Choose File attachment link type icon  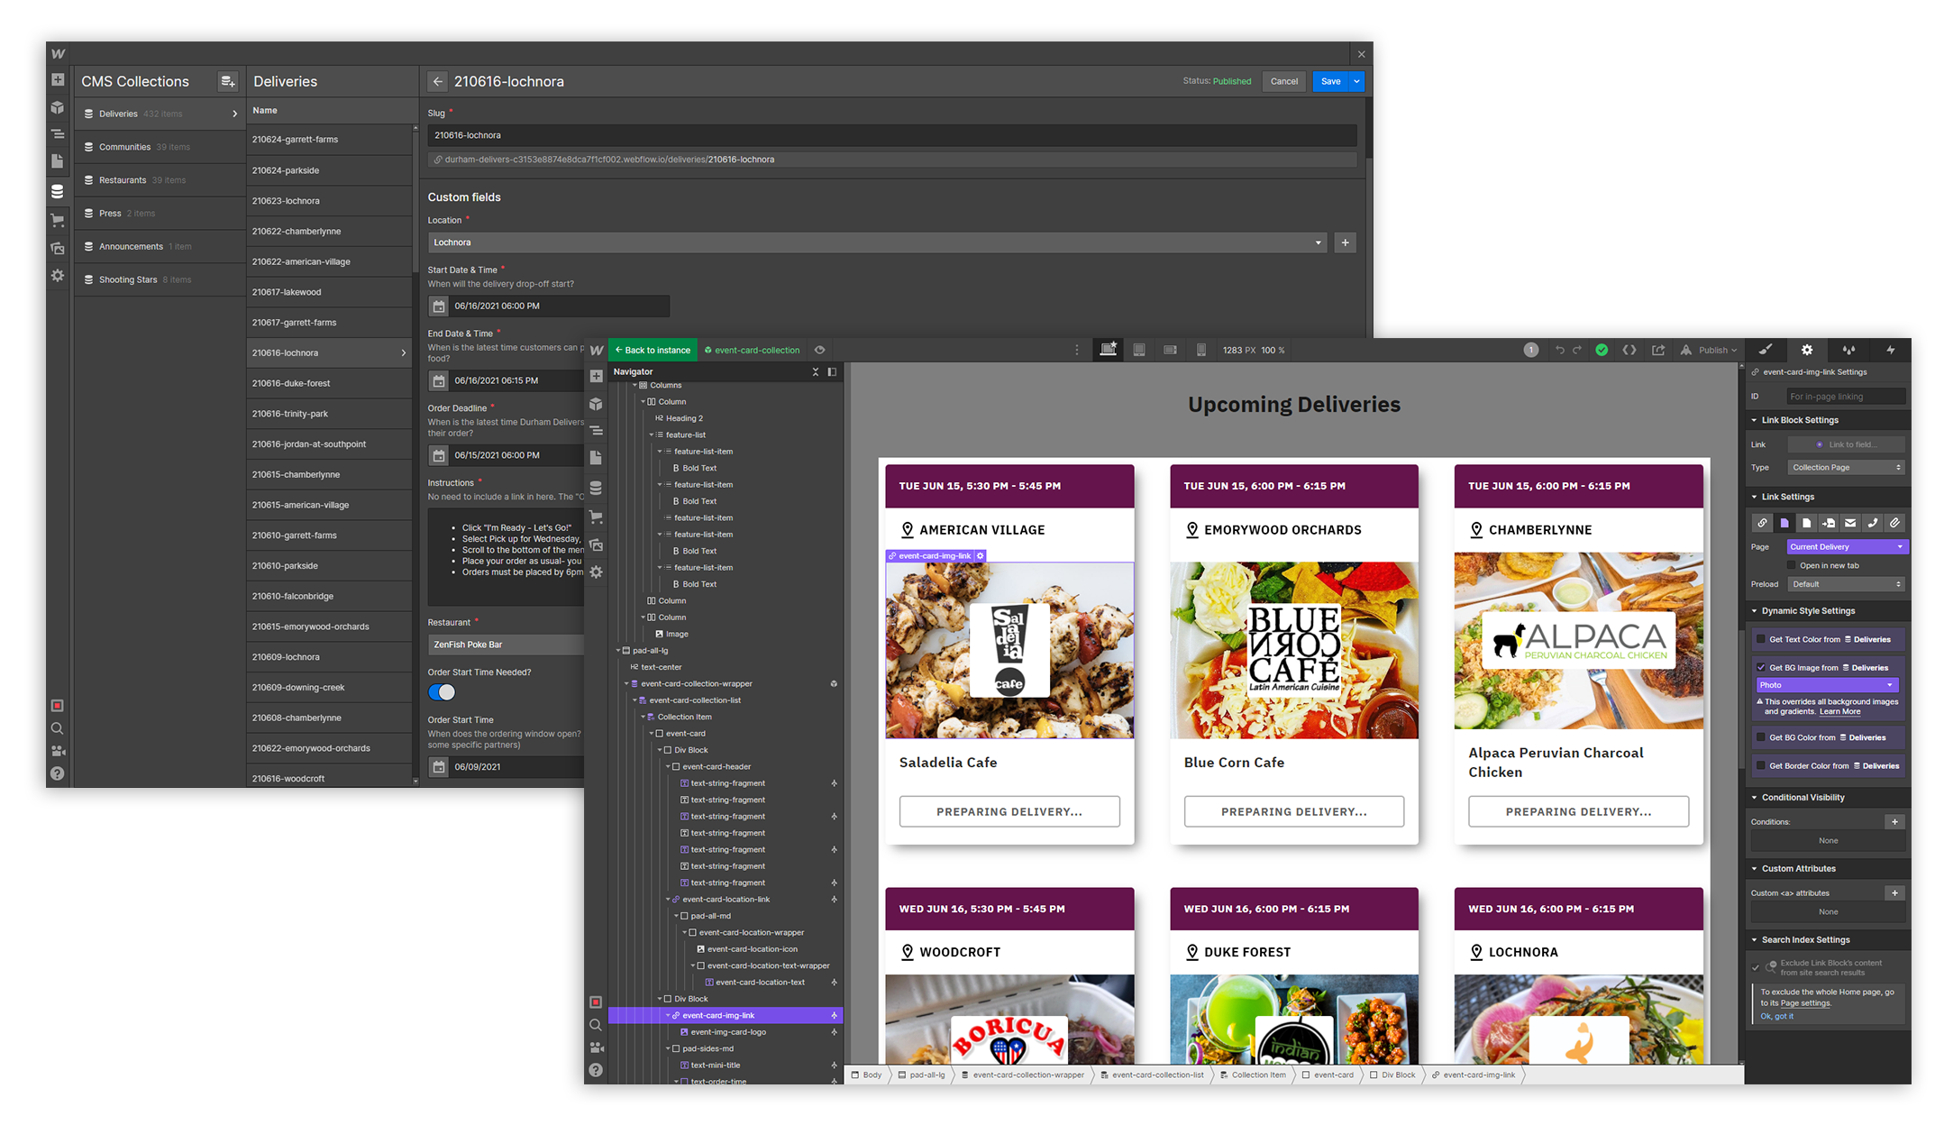[1894, 523]
